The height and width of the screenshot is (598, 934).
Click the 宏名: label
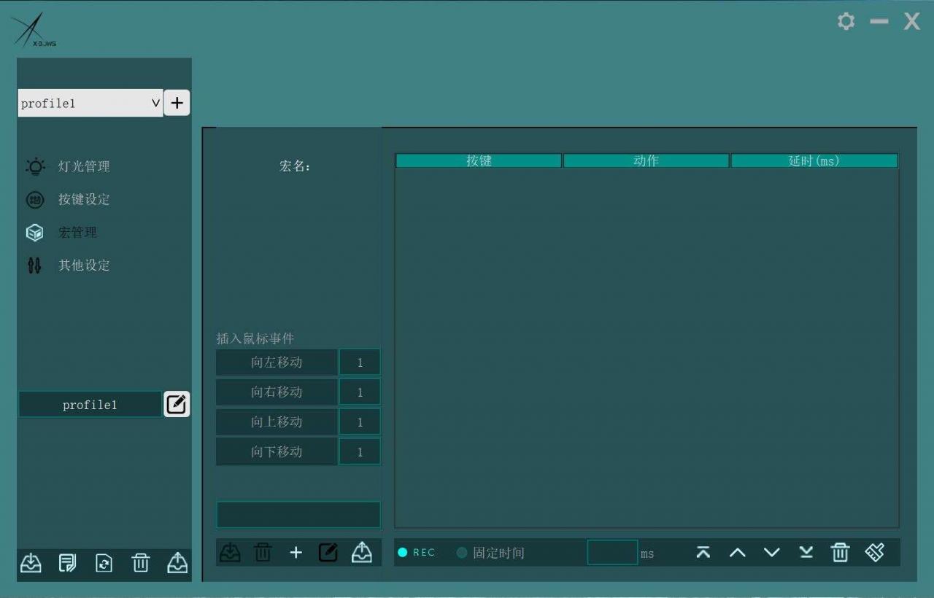click(296, 166)
